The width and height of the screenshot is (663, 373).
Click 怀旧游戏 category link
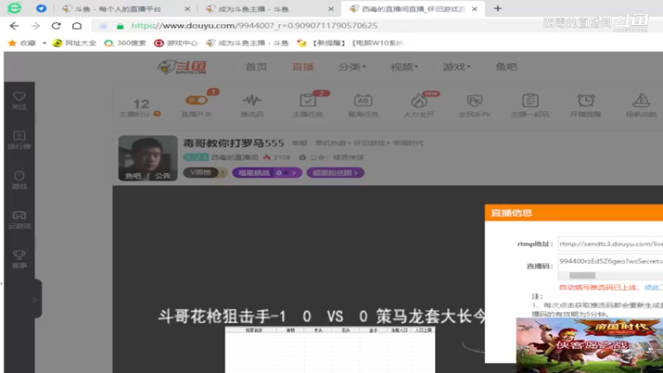pyautogui.click(x=369, y=143)
